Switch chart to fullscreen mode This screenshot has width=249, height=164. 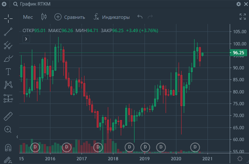[243, 17]
